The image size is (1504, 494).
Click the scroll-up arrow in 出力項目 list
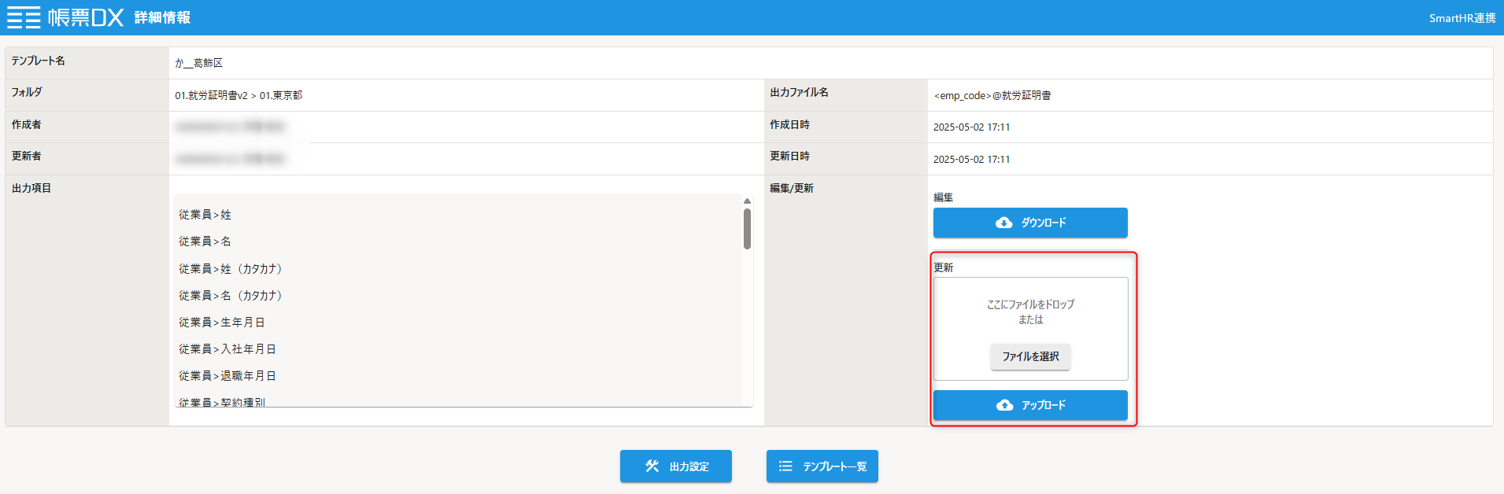click(747, 201)
